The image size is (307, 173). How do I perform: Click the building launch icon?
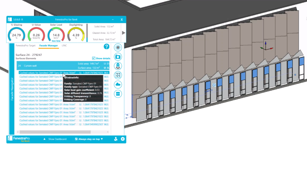pos(118,66)
